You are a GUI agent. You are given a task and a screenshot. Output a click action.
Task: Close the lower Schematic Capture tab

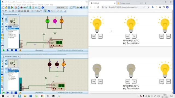click(19, 57)
